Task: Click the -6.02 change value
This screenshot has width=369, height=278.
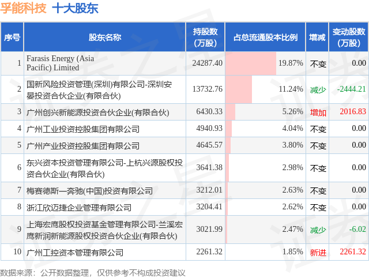Action: (357, 229)
